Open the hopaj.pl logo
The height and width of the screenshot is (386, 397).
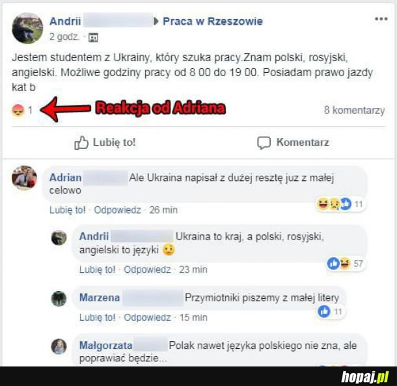(365, 377)
